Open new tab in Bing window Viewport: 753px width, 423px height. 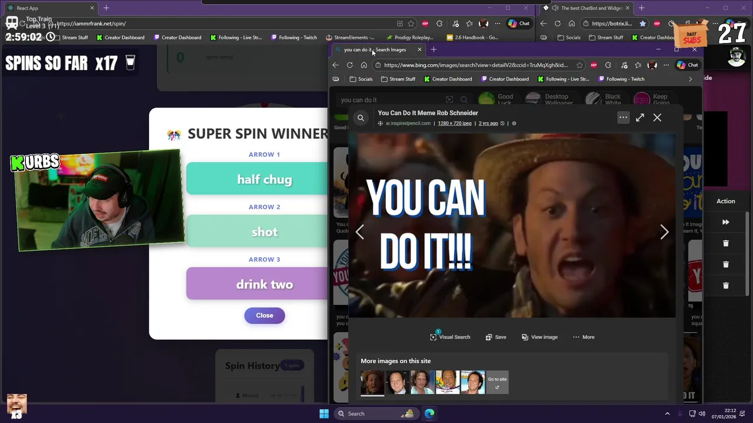click(x=434, y=50)
